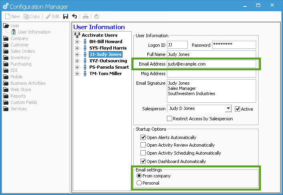
Task: Open the User folder icon in sidebar
Action: [x=6, y=26]
